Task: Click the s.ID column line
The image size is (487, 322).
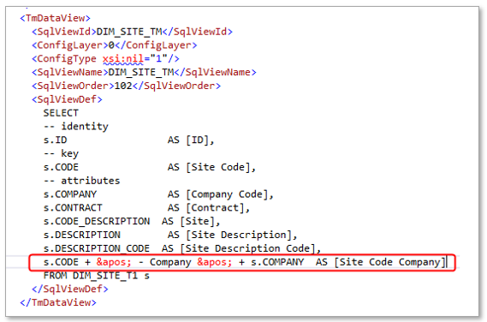Action: coord(129,140)
